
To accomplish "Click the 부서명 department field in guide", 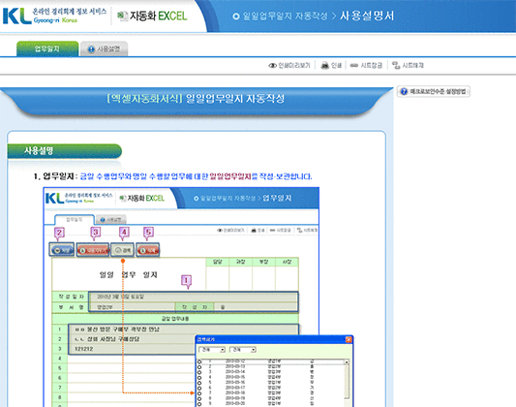I will coord(132,307).
